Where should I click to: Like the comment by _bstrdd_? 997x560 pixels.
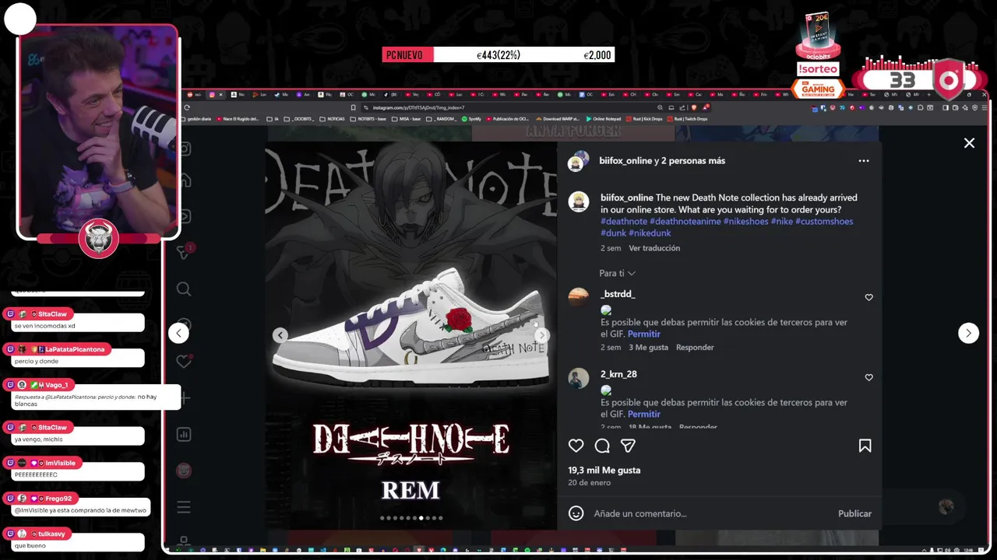coord(868,297)
